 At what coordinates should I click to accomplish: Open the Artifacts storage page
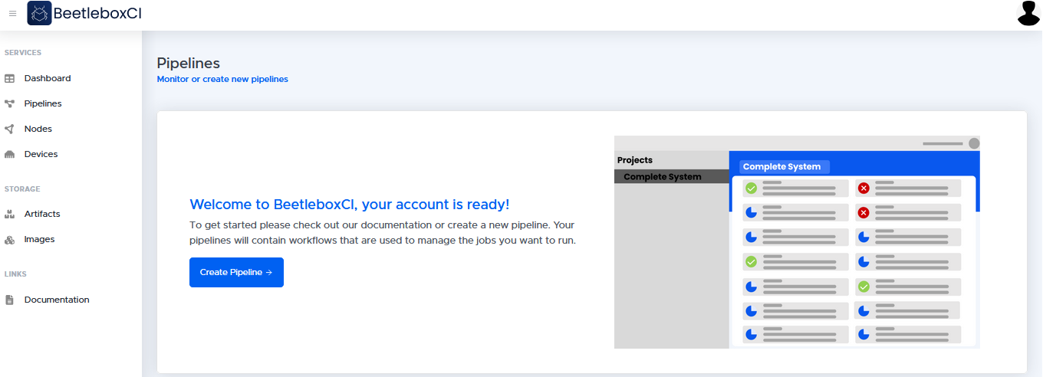42,214
